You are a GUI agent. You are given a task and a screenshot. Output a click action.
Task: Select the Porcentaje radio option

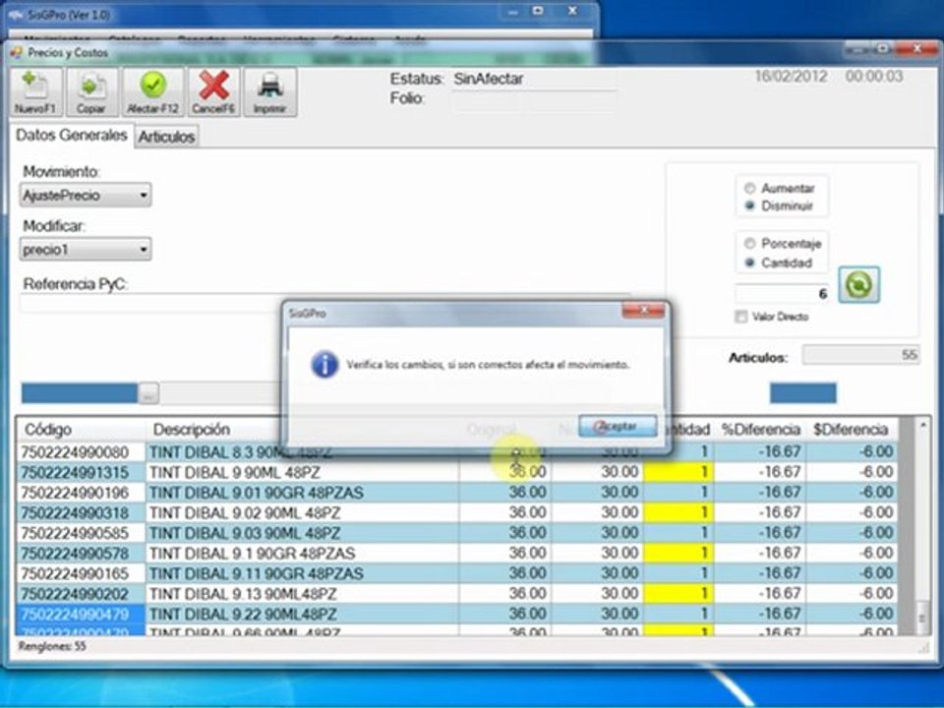(x=749, y=243)
